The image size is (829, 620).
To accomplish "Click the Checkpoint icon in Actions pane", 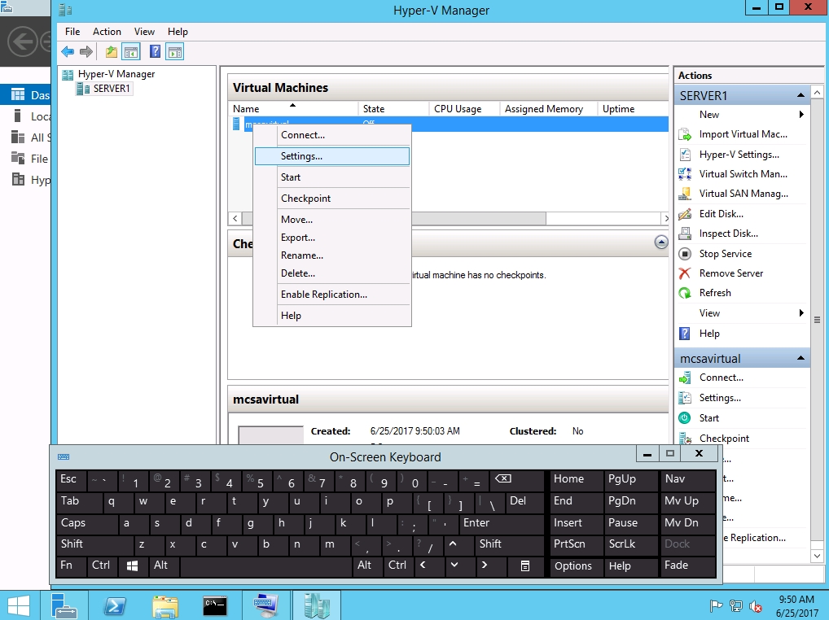I will [685, 439].
